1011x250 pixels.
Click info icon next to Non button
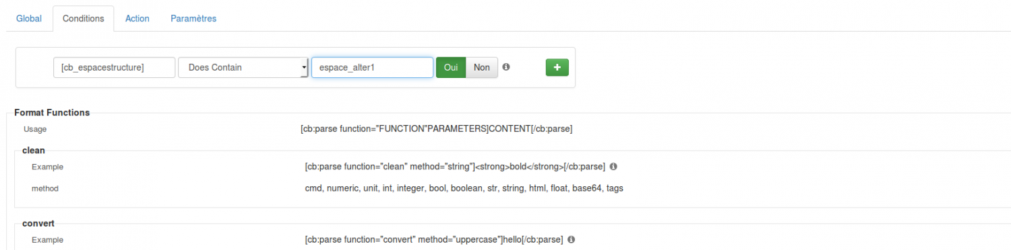(x=506, y=67)
